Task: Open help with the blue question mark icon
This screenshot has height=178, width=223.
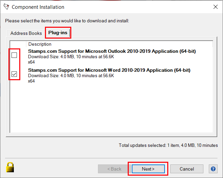Action: (213, 169)
